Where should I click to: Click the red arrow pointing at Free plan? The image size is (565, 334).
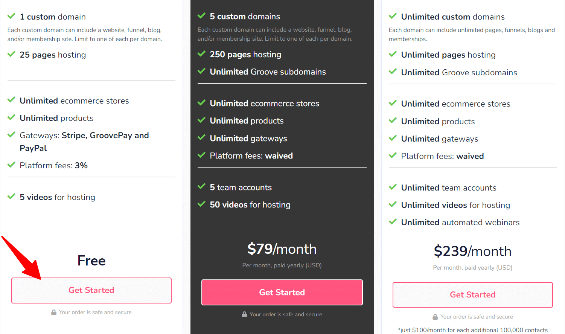(x=21, y=258)
